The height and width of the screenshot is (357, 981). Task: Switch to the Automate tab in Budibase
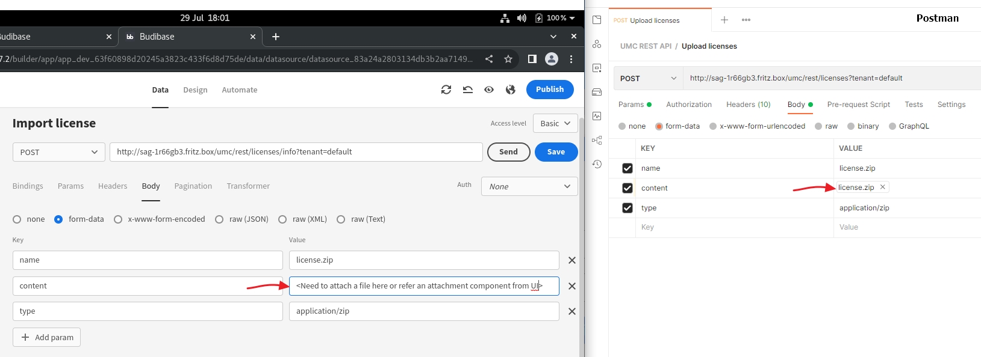240,90
